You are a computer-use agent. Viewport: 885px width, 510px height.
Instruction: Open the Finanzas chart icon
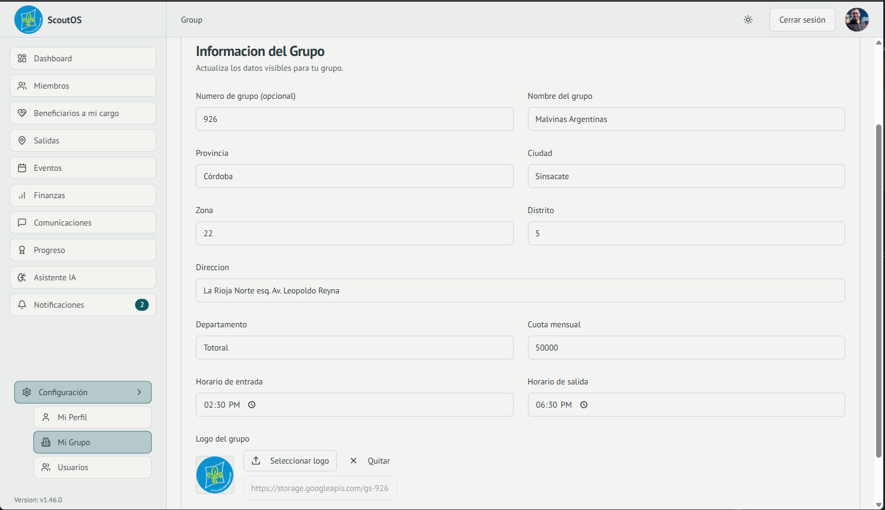click(x=21, y=195)
